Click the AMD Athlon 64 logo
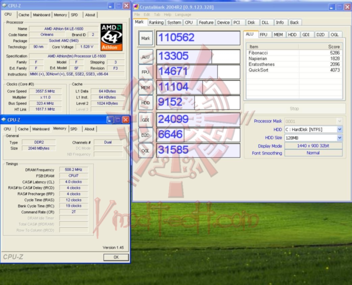352x285 pixels. pyautogui.click(x=111, y=37)
